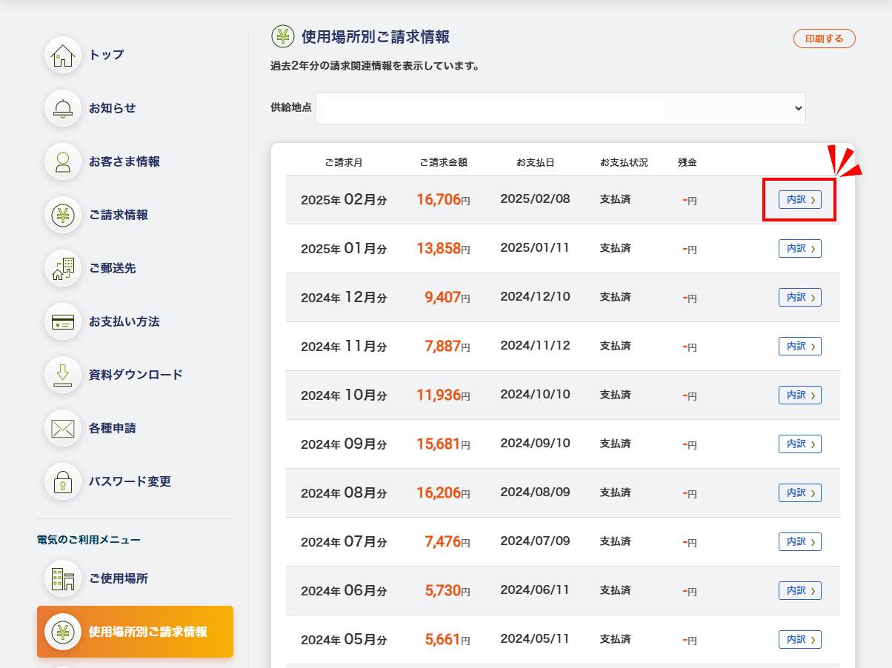This screenshot has height=668, width=892.
Task: Open 内訳 for 2025年01月分
Action: (800, 248)
